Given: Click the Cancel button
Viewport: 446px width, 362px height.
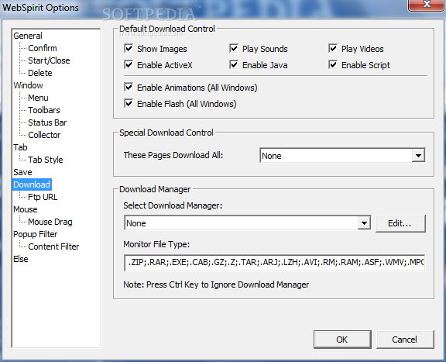Looking at the screenshot, I should (405, 340).
